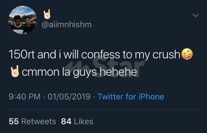Screen dimensions: 207x133
Task: Click the number 84 like count
Action: (66, 121)
